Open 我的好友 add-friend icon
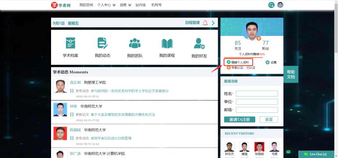338x158 pixels. click(199, 43)
